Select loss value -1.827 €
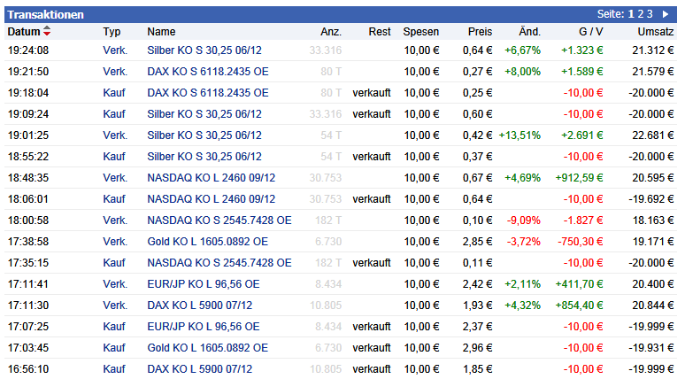 coord(583,220)
